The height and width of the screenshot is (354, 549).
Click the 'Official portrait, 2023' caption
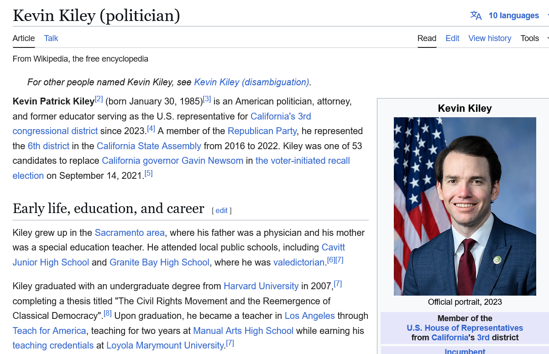[x=465, y=302]
